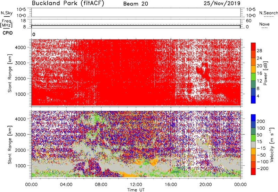Click the 50 label on Velocity colorbar
278x192 pixels.
pyautogui.click(x=259, y=135)
